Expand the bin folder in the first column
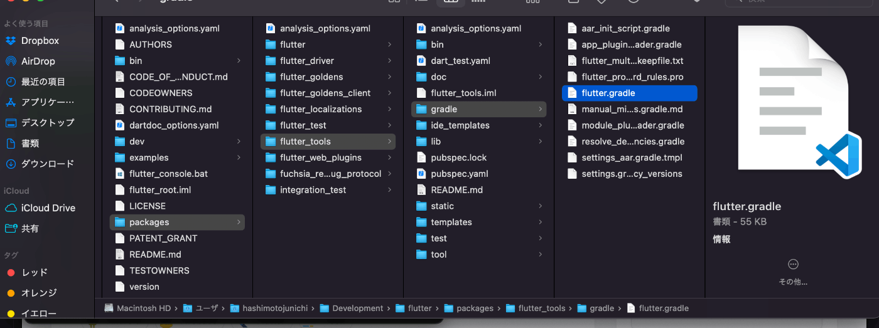Image resolution: width=879 pixels, height=328 pixels. pyautogui.click(x=239, y=61)
